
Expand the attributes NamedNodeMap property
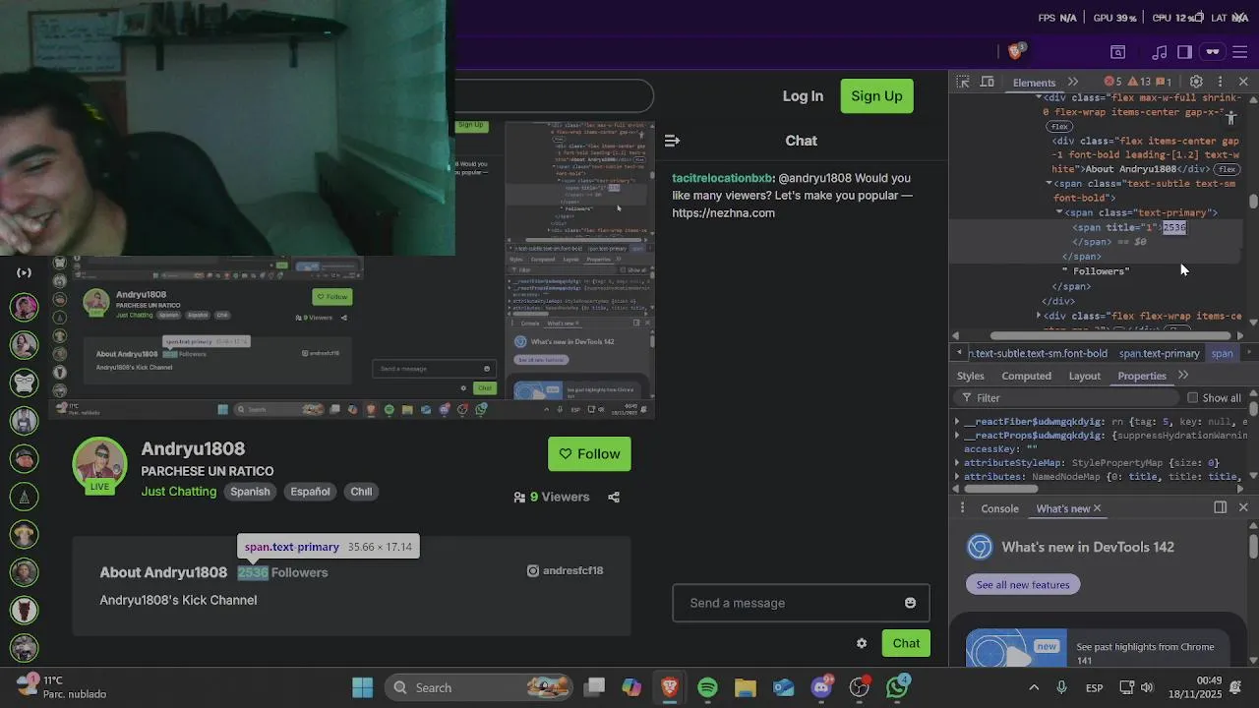(957, 476)
